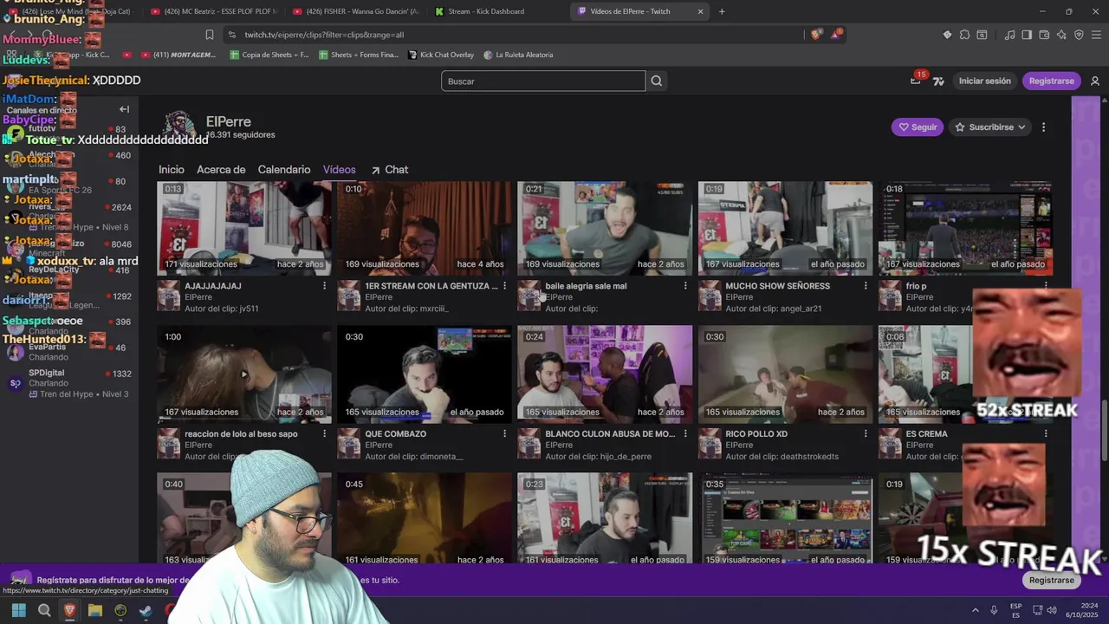Show hidden system tray icons chevron

[975, 610]
